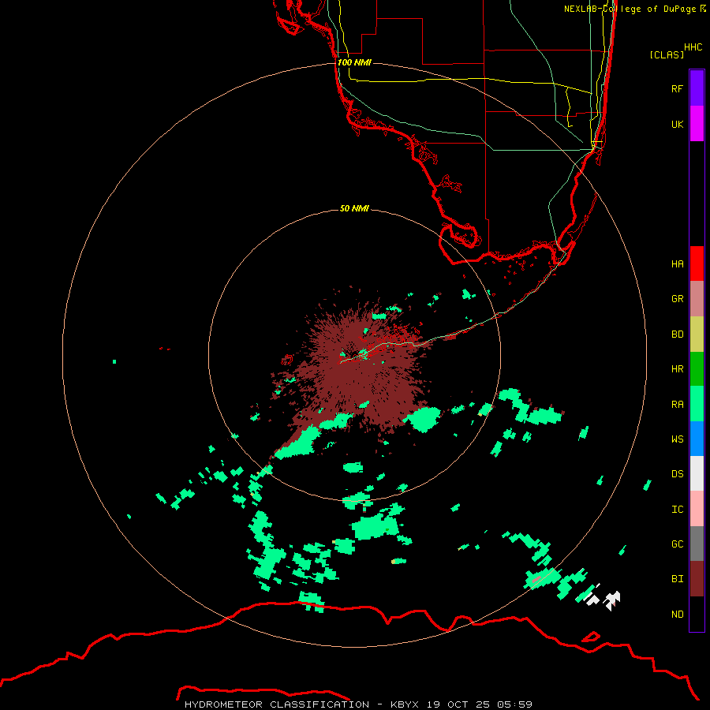Click the BD yellow legend swatch
This screenshot has height=710, width=710.
(697, 334)
